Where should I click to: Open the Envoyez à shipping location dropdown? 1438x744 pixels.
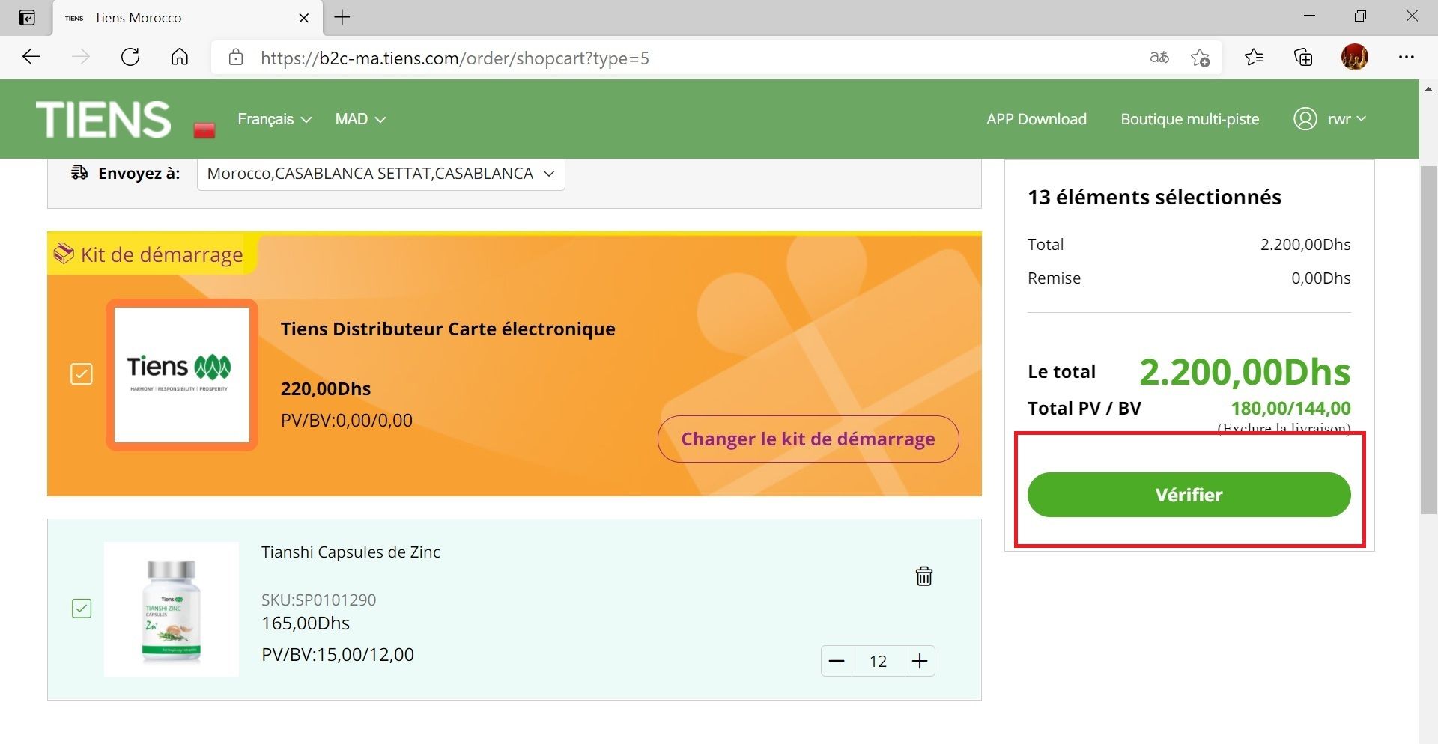pos(380,174)
